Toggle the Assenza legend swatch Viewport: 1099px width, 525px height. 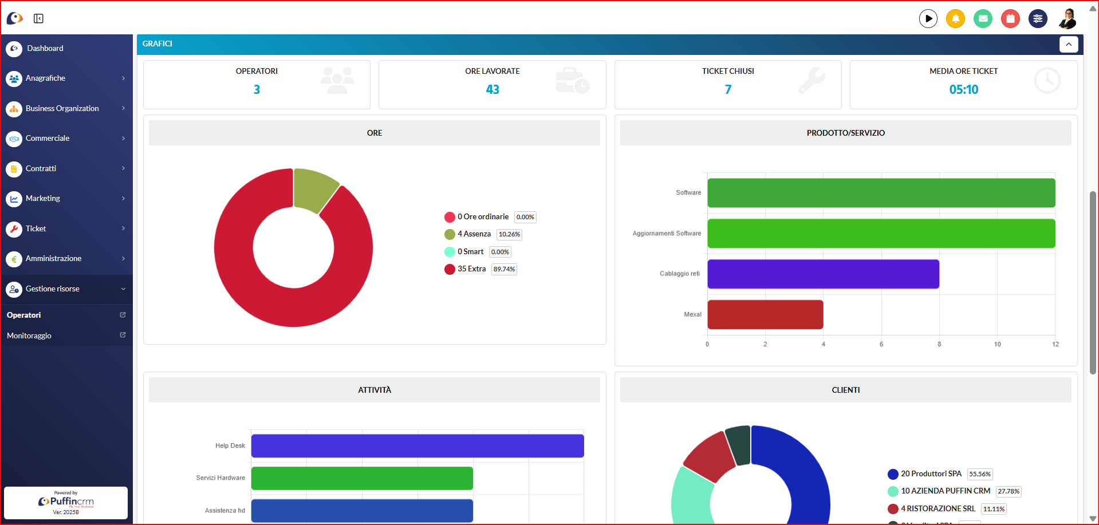(x=450, y=234)
